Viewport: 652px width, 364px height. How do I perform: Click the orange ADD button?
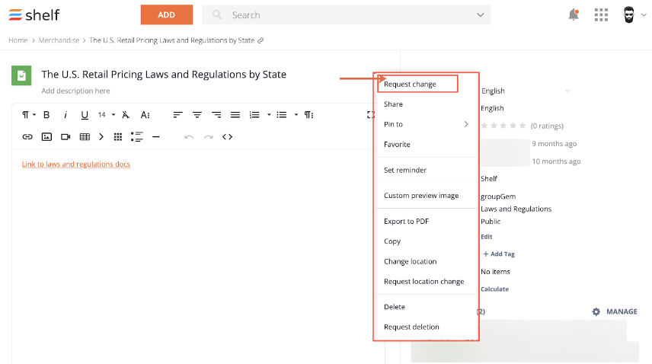(166, 14)
